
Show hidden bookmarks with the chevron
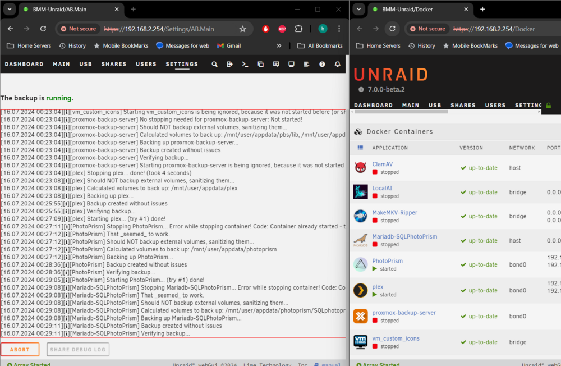pos(279,46)
